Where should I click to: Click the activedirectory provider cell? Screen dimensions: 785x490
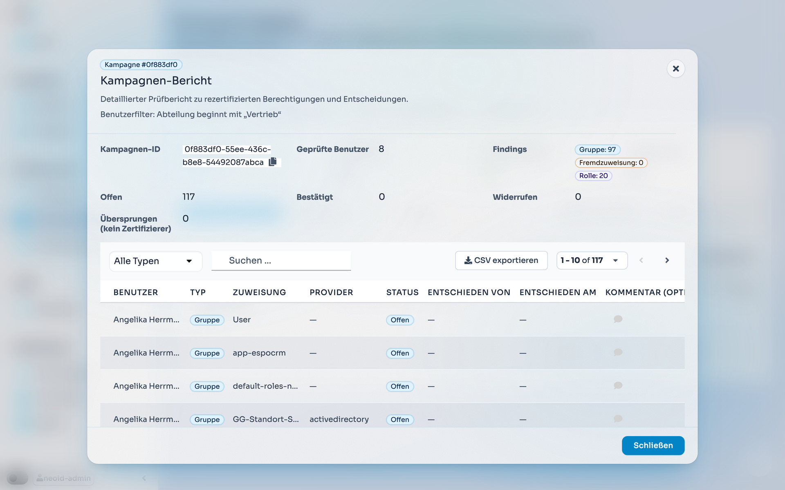[339, 419]
